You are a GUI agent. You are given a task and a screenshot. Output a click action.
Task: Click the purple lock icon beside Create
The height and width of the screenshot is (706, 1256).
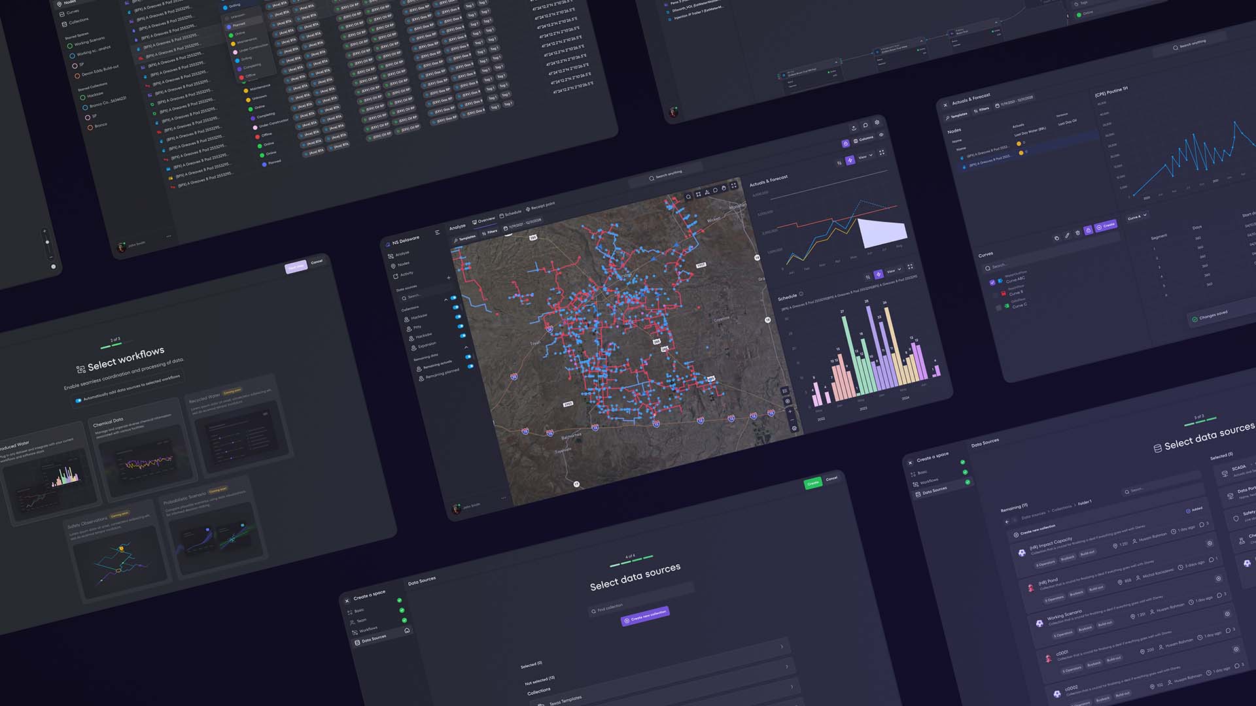tap(1088, 230)
